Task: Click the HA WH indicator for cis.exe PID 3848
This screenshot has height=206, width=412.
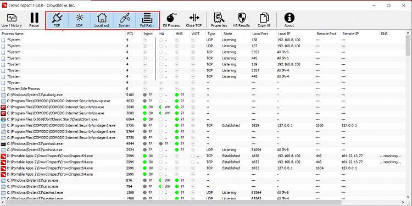Action: point(165,107)
